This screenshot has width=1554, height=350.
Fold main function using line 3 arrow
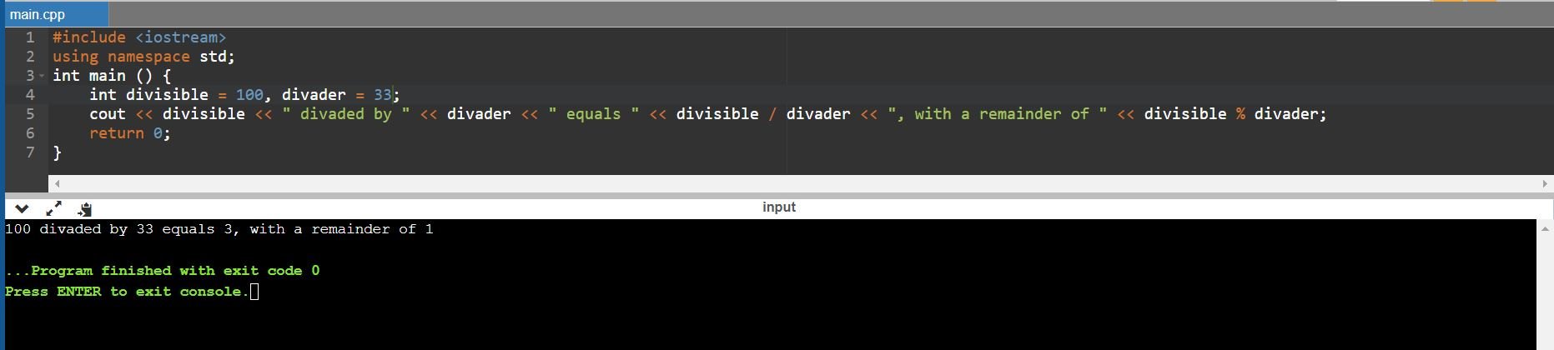pos(41,76)
